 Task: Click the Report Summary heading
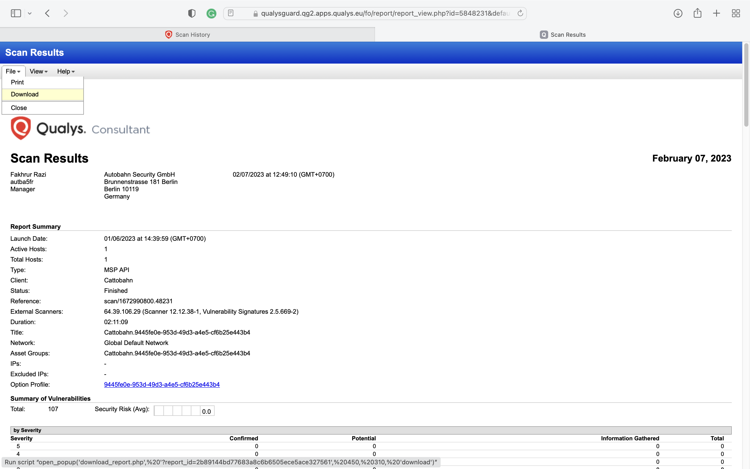click(35, 227)
